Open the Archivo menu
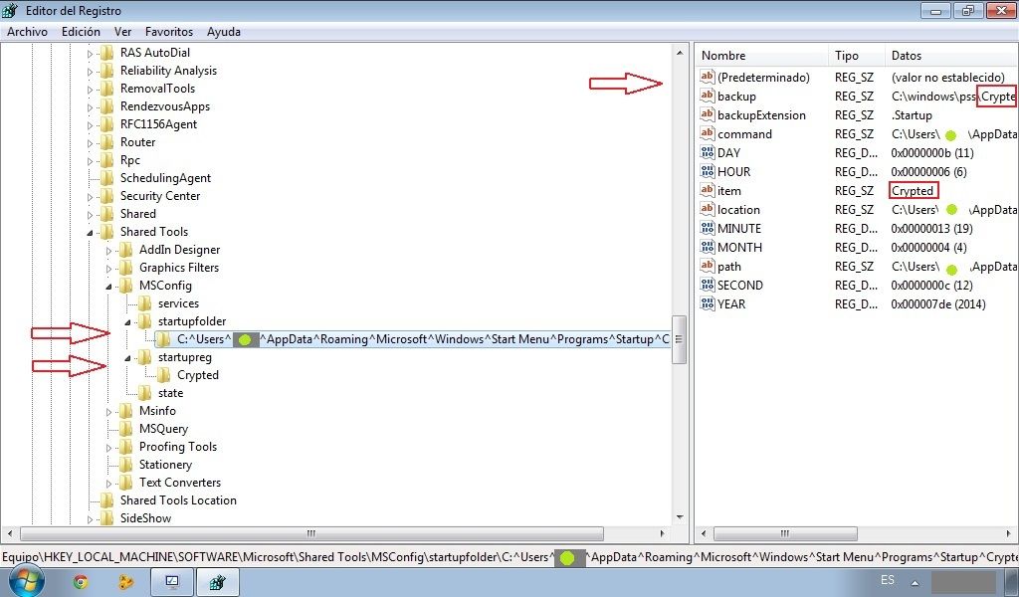The width and height of the screenshot is (1019, 597). coord(27,31)
